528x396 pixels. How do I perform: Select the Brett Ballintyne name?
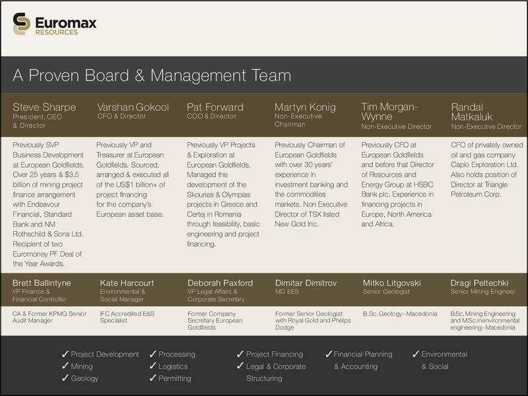click(x=42, y=283)
